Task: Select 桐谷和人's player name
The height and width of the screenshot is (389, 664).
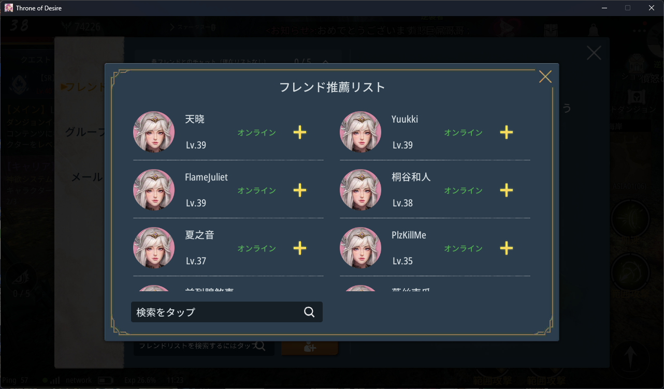Action: point(411,177)
